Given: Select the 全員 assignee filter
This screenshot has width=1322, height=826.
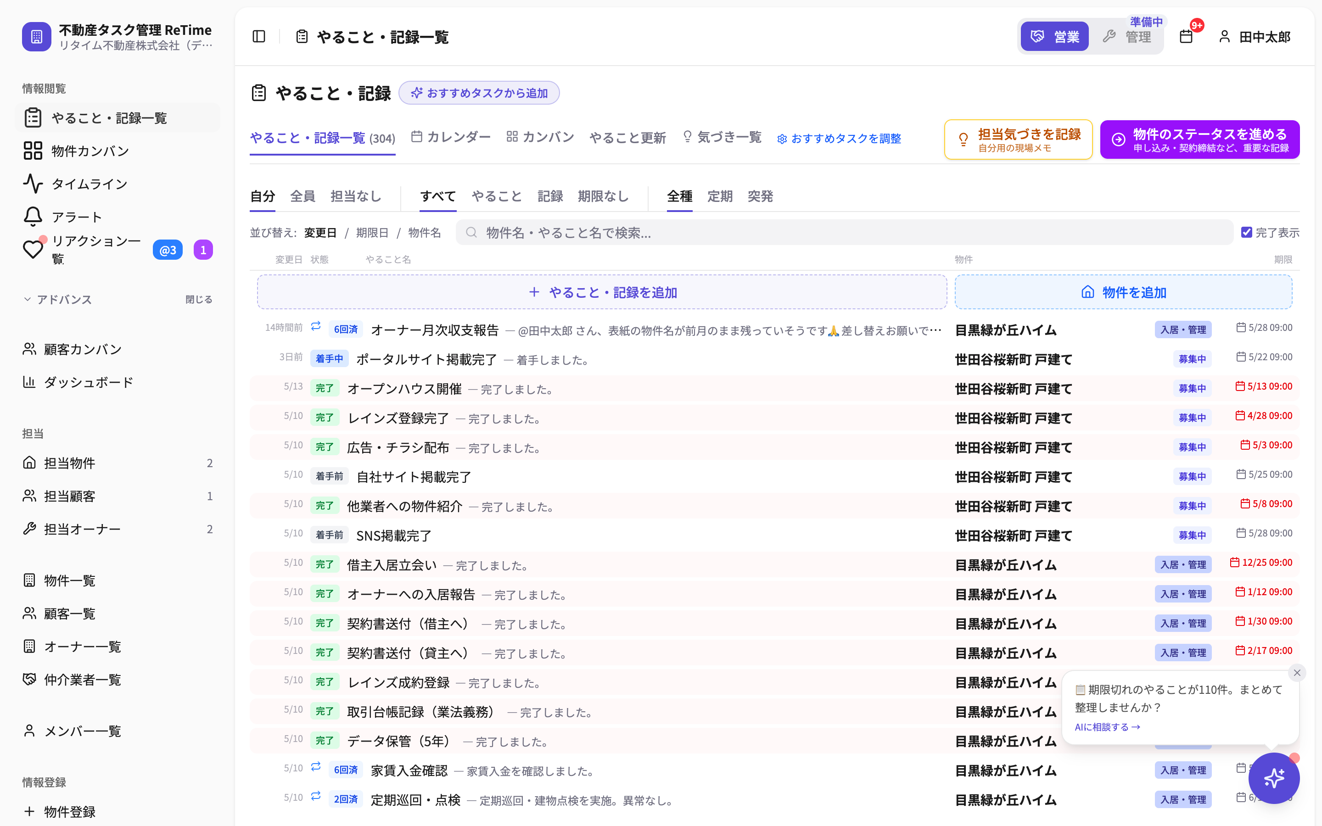Looking at the screenshot, I should [302, 196].
